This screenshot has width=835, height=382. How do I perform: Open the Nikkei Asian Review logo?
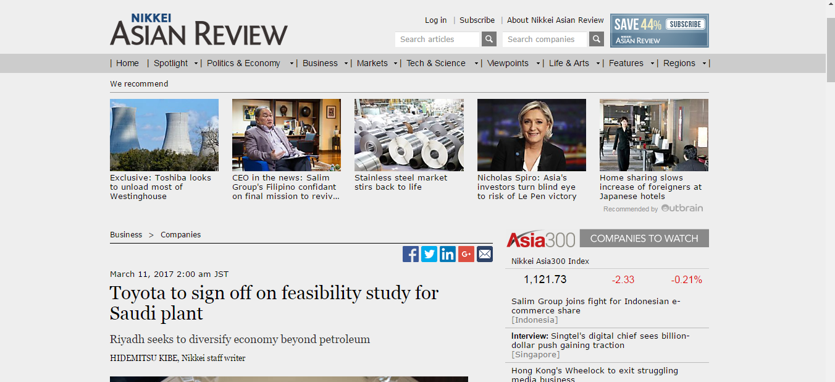coord(199,30)
